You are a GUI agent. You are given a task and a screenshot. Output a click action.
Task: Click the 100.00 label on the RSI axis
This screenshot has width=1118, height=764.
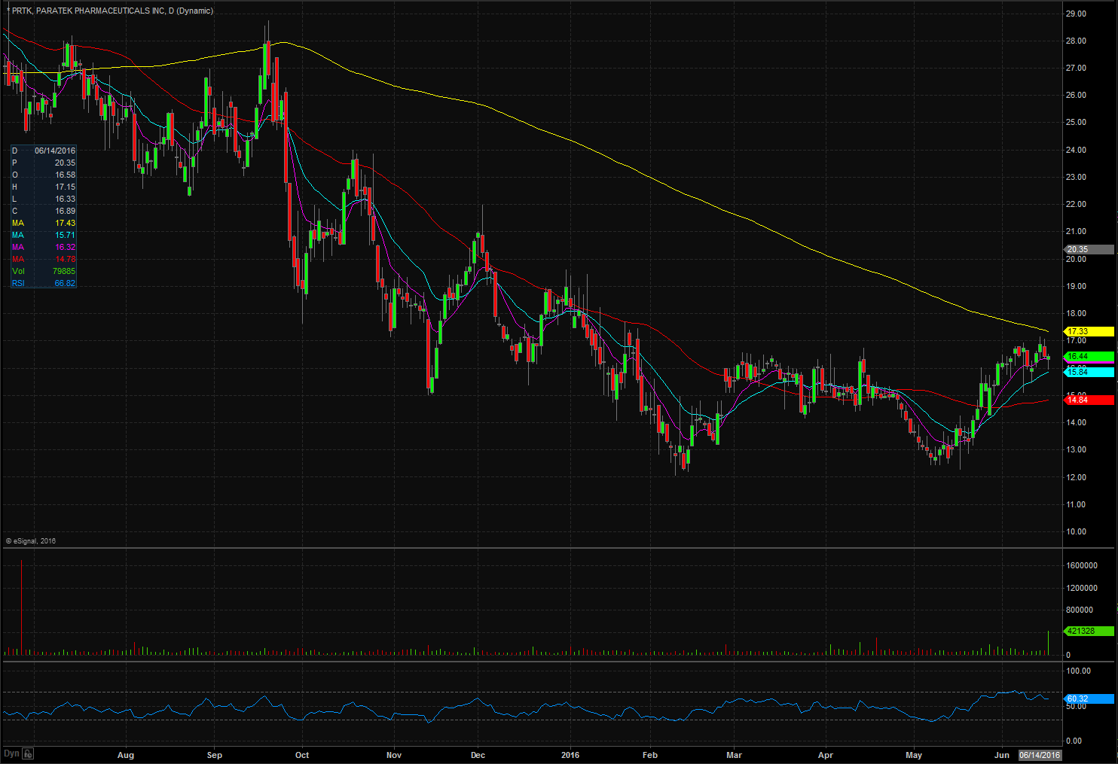1078,671
